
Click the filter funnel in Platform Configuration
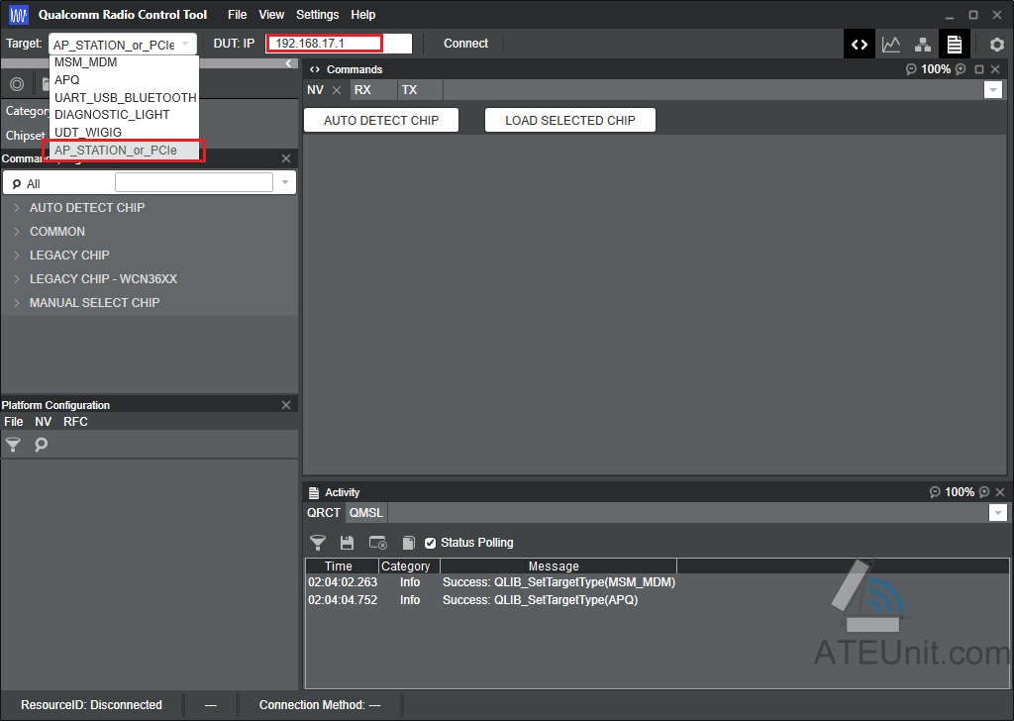pyautogui.click(x=13, y=445)
